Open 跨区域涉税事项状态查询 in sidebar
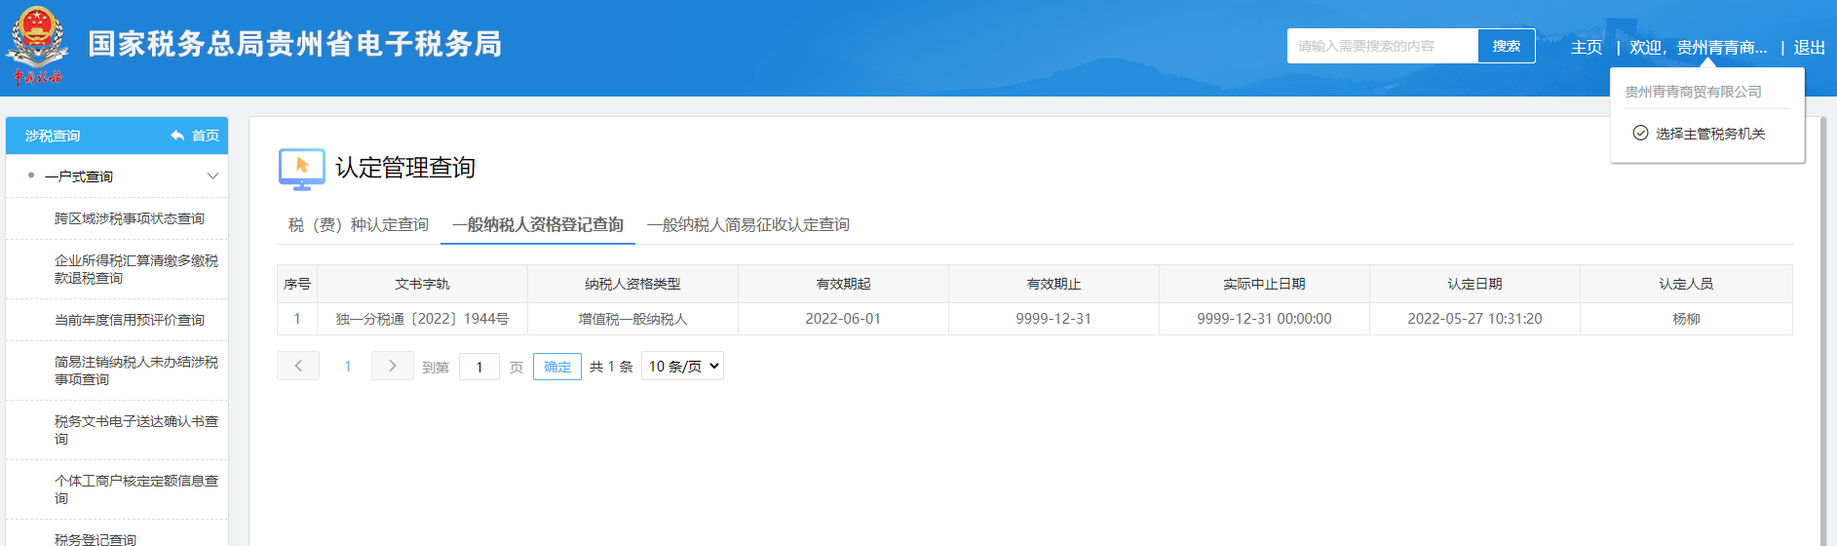The width and height of the screenshot is (1837, 546). click(x=130, y=218)
